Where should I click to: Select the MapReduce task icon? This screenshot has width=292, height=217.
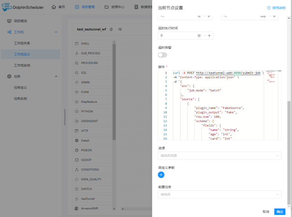77,102
